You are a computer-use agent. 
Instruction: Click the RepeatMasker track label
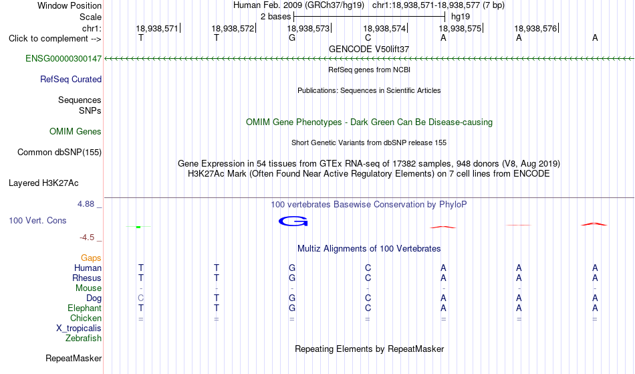pos(74,358)
